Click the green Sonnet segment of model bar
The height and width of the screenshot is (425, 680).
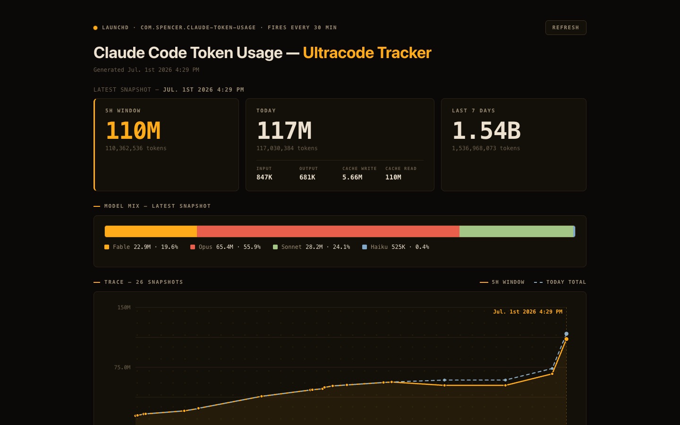click(x=516, y=231)
